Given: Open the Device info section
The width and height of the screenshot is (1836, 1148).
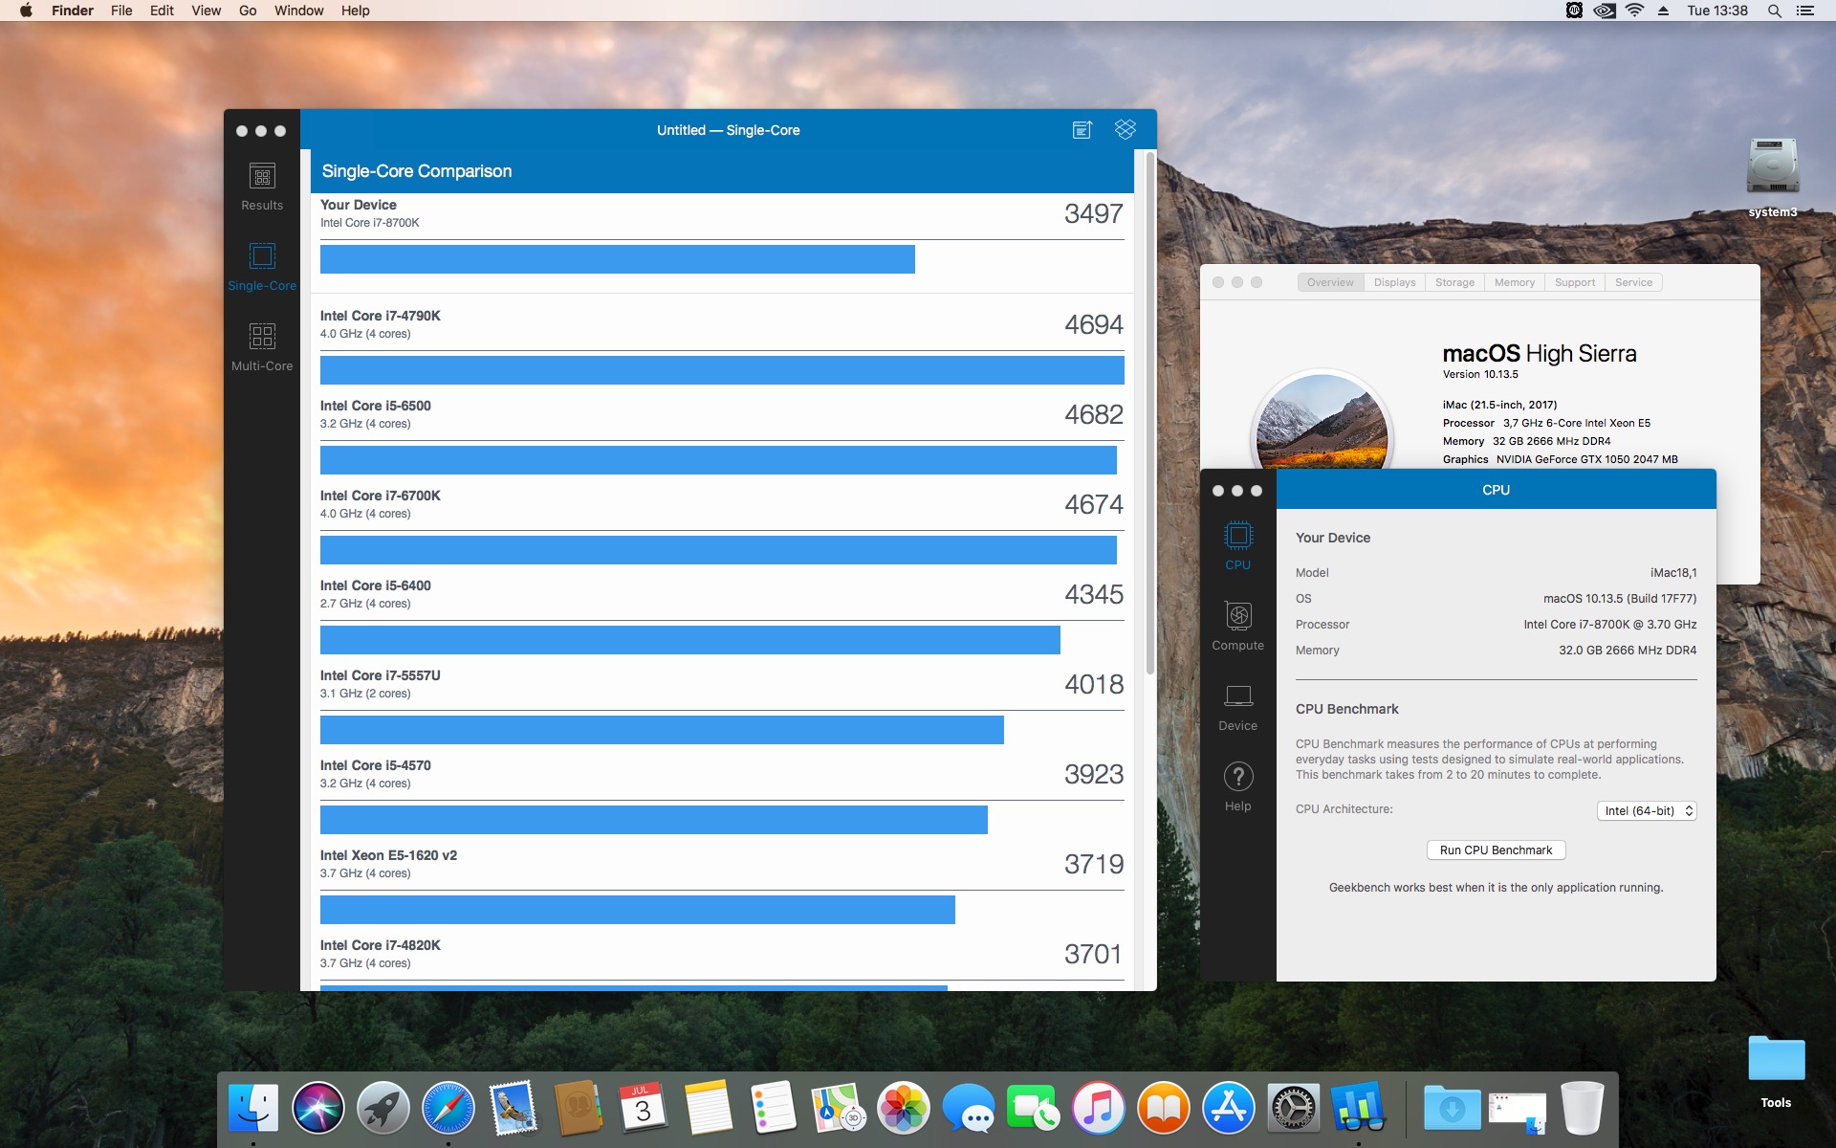Looking at the screenshot, I should pos(1237,707).
